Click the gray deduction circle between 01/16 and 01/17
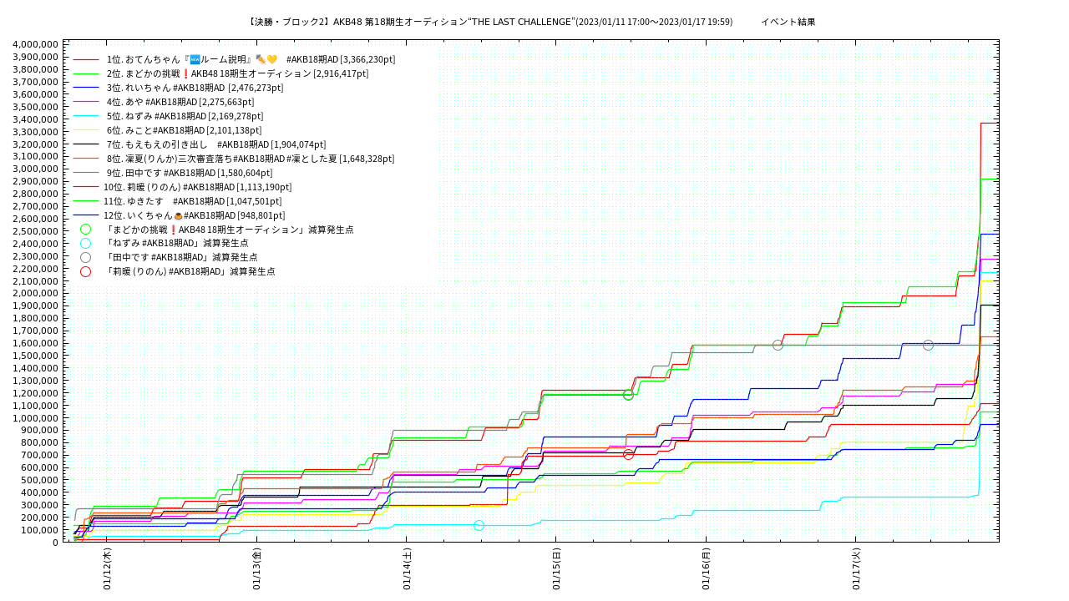Screen dimensions: 1069x601 pos(778,345)
